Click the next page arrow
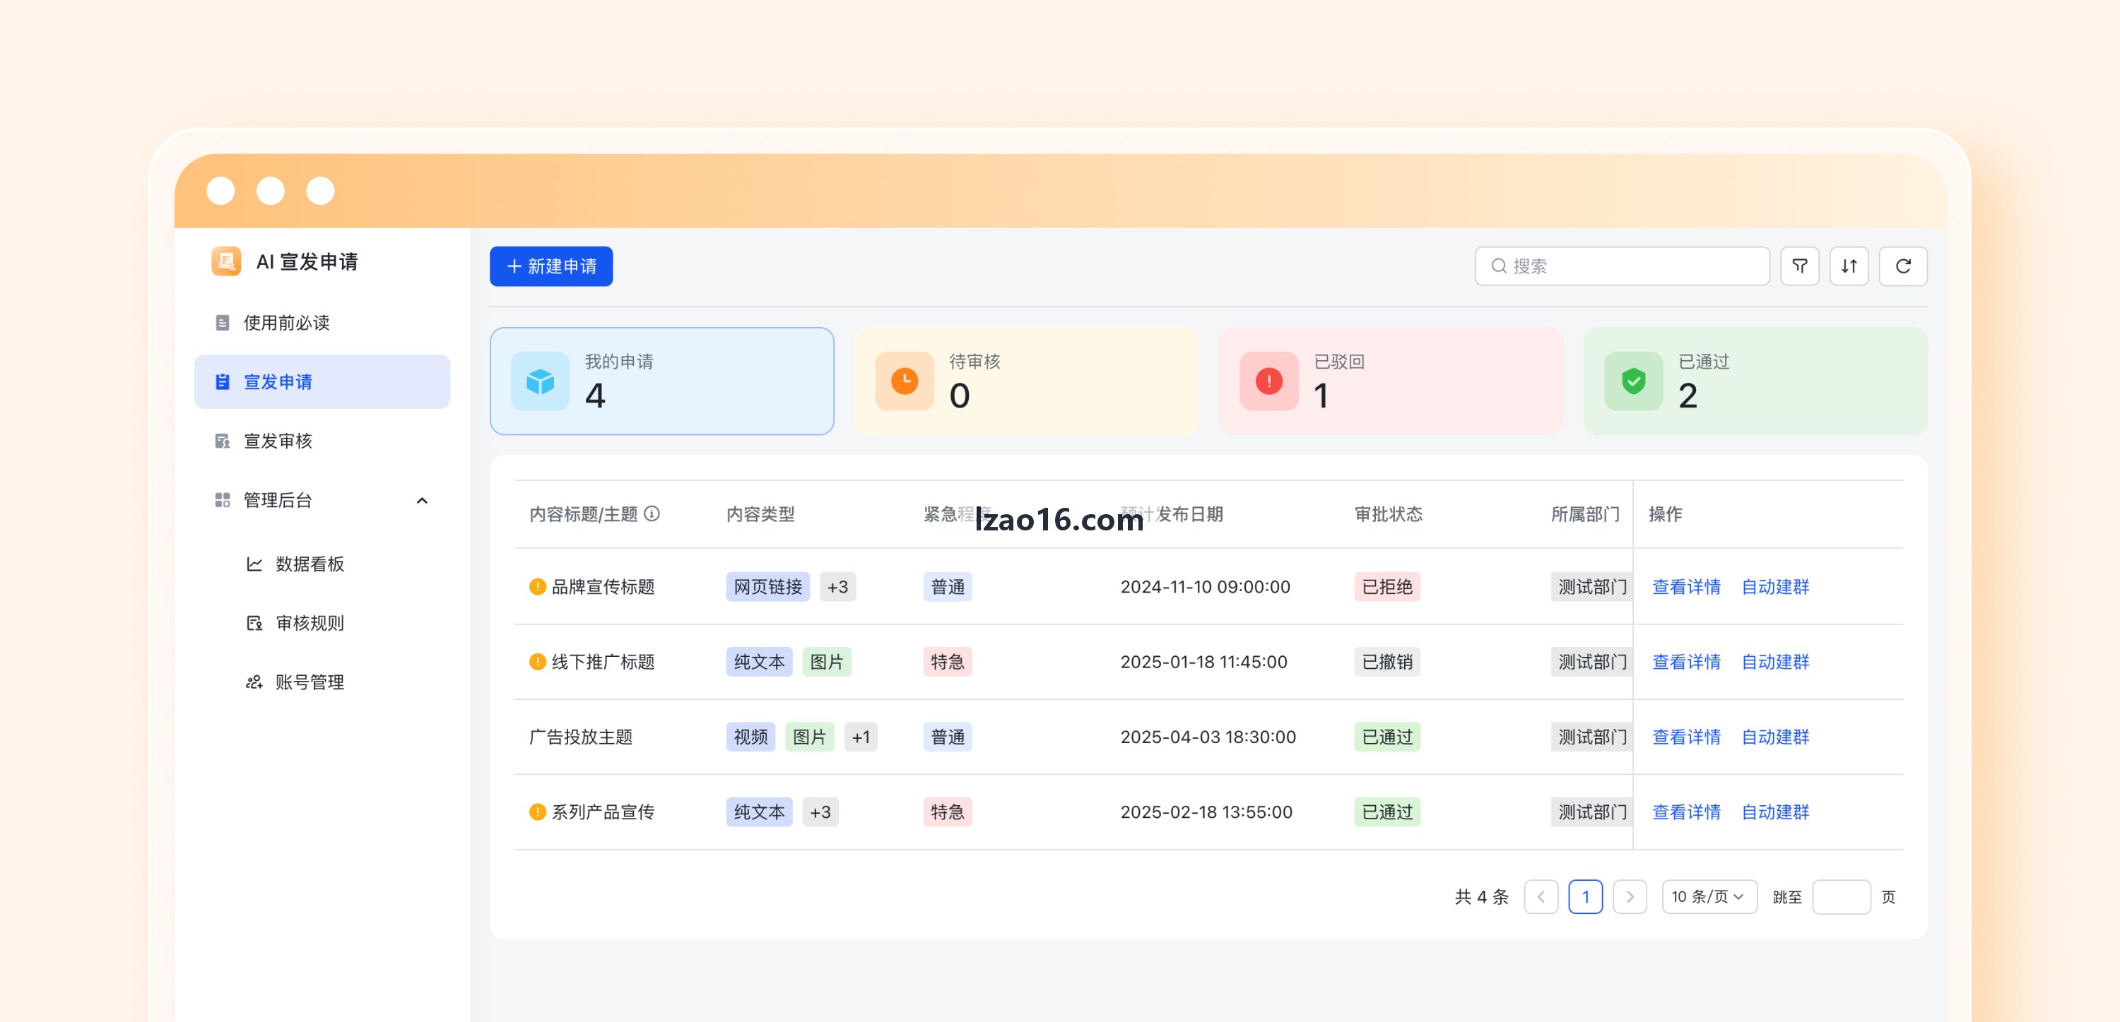This screenshot has width=2120, height=1022. pos(1630,896)
